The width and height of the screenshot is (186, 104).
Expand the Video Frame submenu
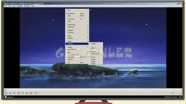[x=77, y=25]
